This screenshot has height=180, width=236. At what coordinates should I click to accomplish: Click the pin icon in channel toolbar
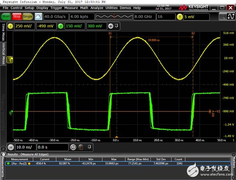tap(116, 26)
